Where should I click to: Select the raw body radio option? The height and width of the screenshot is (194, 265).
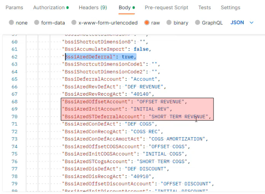pyautogui.click(x=147, y=22)
